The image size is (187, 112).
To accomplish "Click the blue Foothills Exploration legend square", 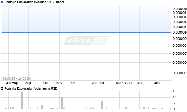I will (2, 2).
